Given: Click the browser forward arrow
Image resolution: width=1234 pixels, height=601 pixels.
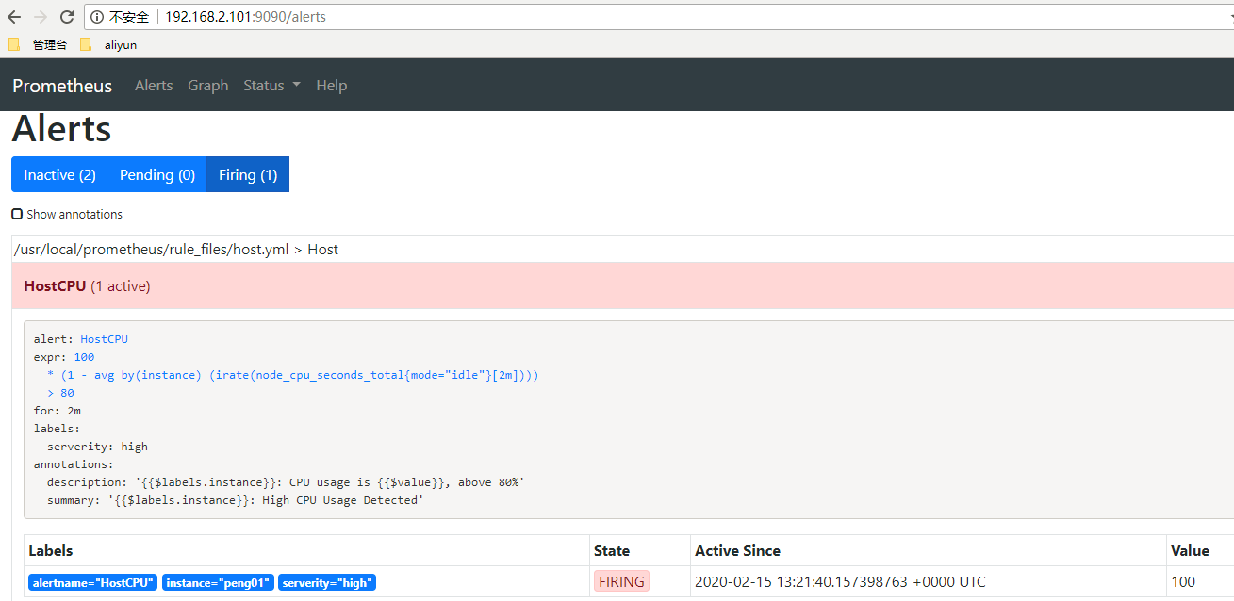Looking at the screenshot, I should [41, 17].
